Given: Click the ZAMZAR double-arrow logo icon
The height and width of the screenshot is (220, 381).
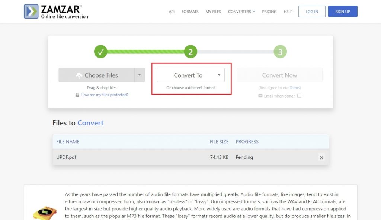Looking at the screenshot, I should pyautogui.click(x=32, y=11).
